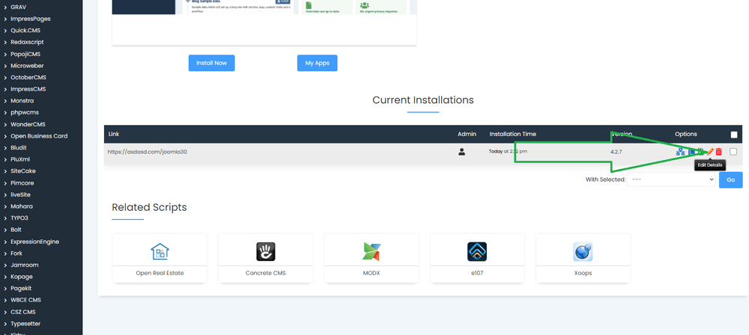This screenshot has width=749, height=335.
Task: Select TYPO3 in the sidebar
Action: (x=19, y=218)
